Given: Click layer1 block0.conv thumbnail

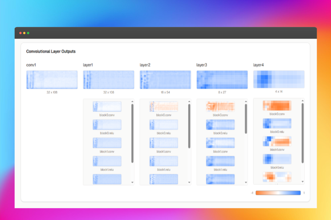Looking at the screenshot, I should pyautogui.click(x=107, y=106).
